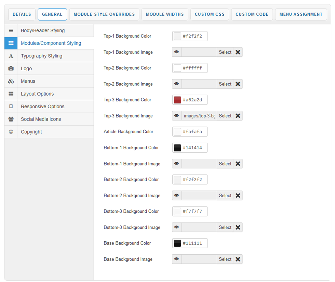Click the Article Background Color hex field
This screenshot has height=282, width=335.
194,132
